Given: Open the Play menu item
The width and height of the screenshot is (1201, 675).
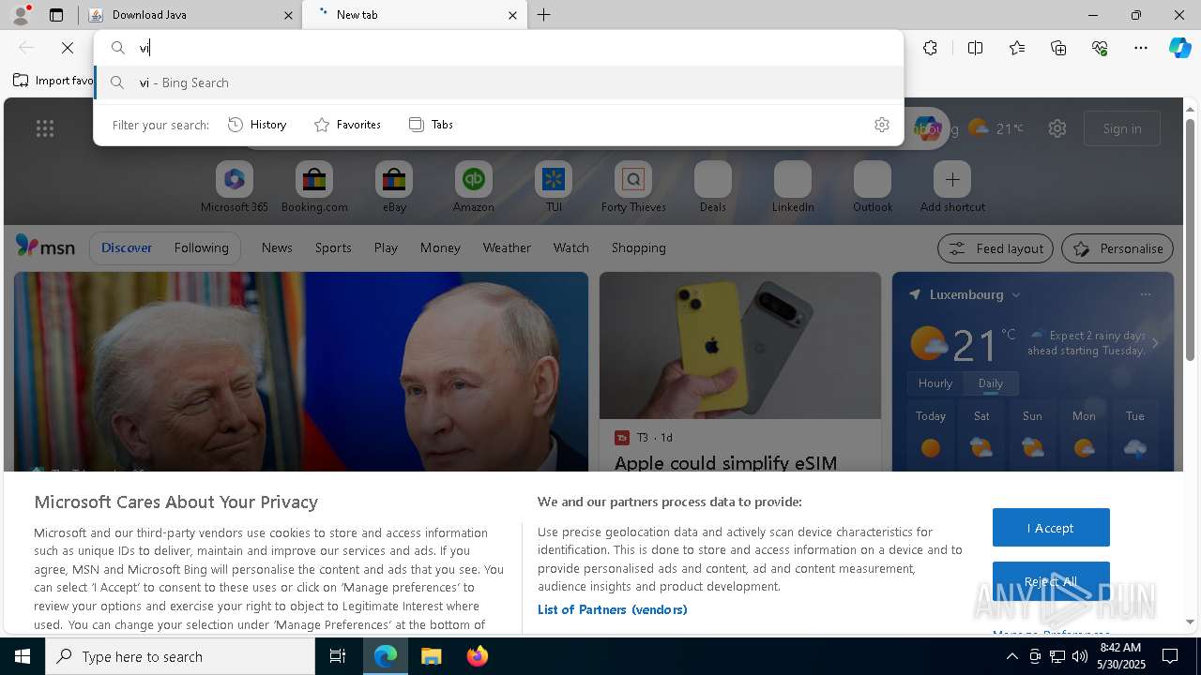Looking at the screenshot, I should click(386, 247).
